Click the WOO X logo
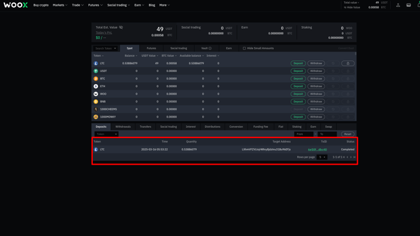 click(15, 5)
